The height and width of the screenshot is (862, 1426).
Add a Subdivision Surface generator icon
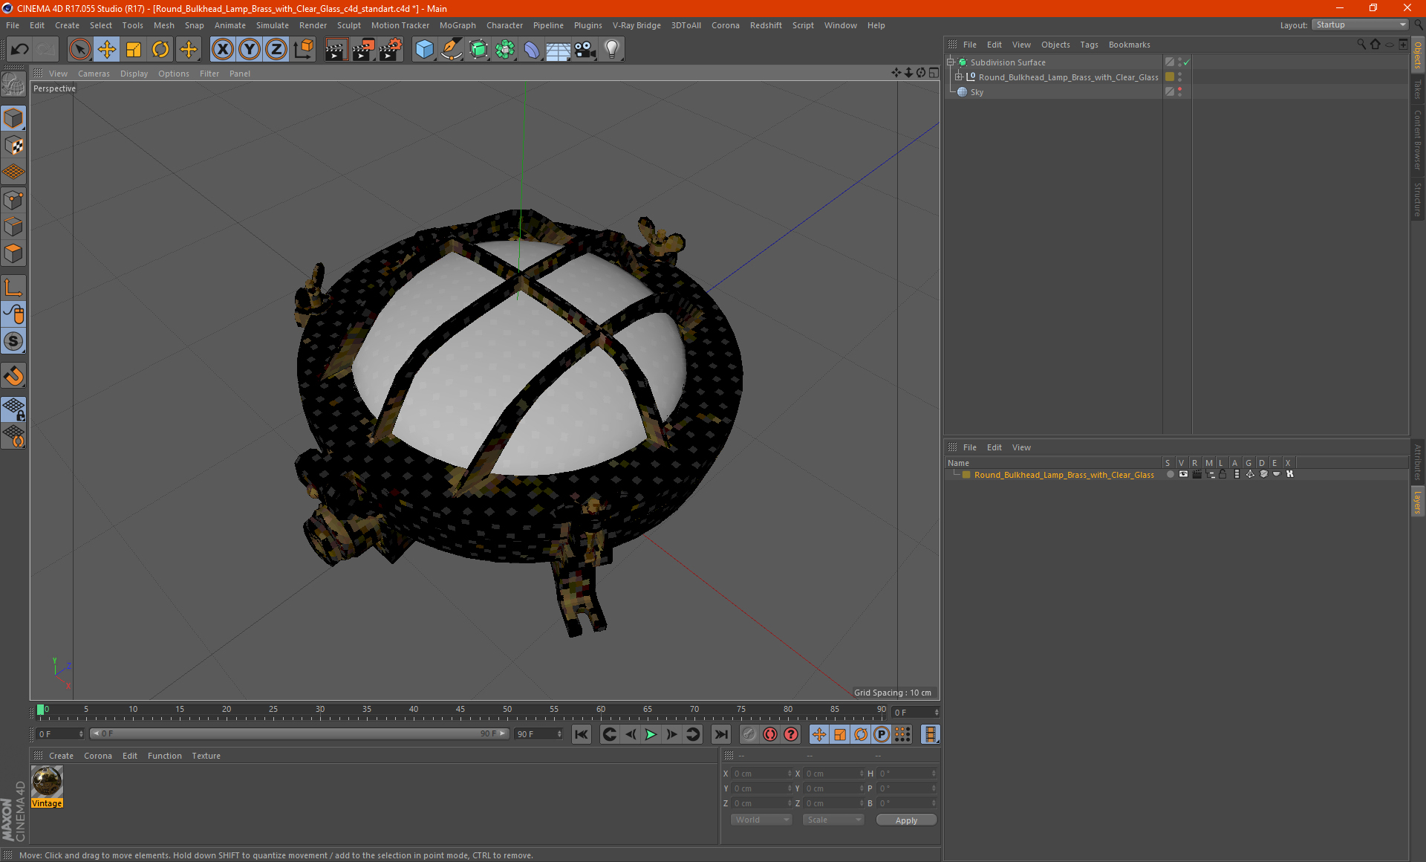coord(478,50)
